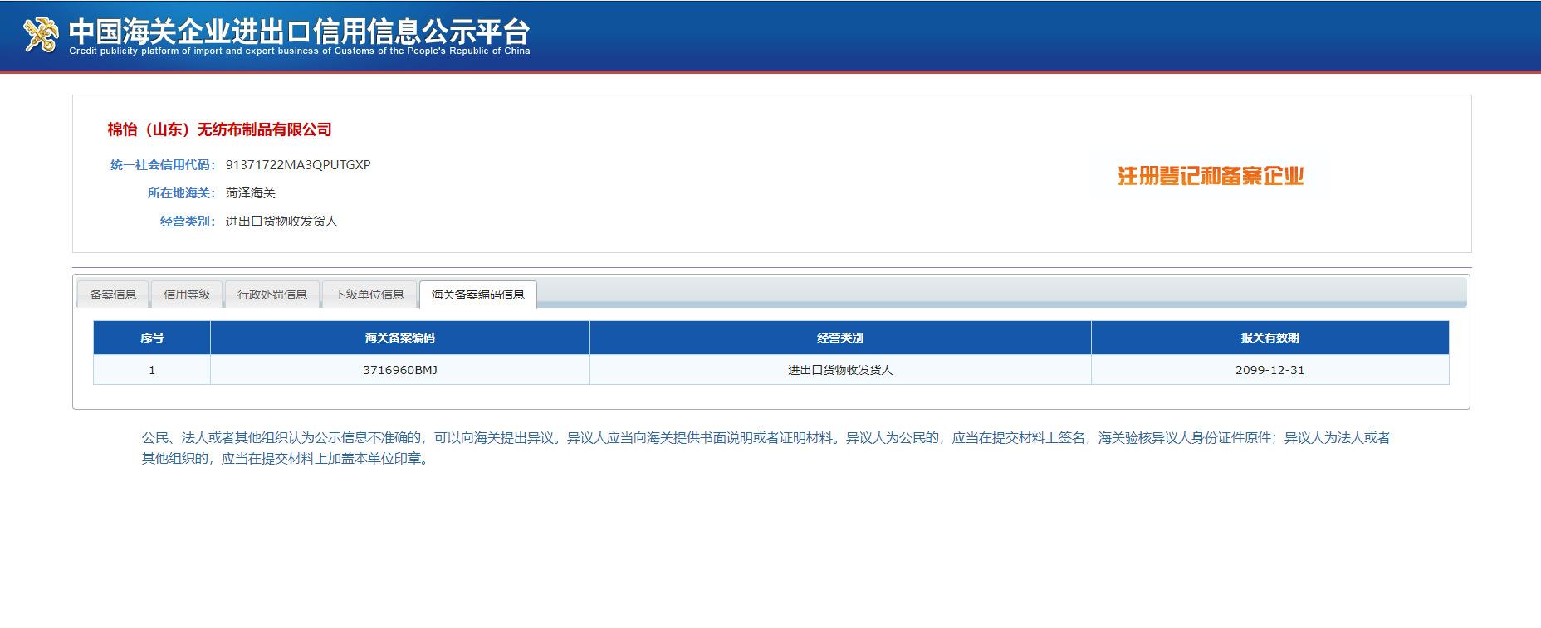Screen dimensions: 1541x628
Task: Select the 下级单位信息 tab
Action: point(369,295)
